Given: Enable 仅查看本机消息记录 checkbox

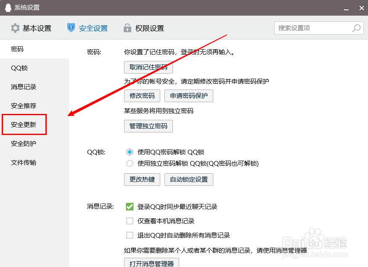Looking at the screenshot, I should click(x=130, y=221).
